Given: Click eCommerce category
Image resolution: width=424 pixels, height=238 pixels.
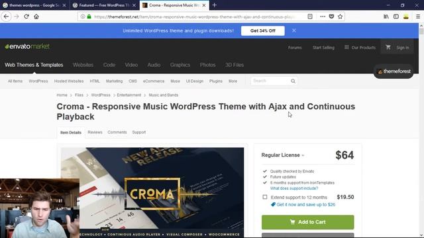Looking at the screenshot, I should tap(154, 81).
